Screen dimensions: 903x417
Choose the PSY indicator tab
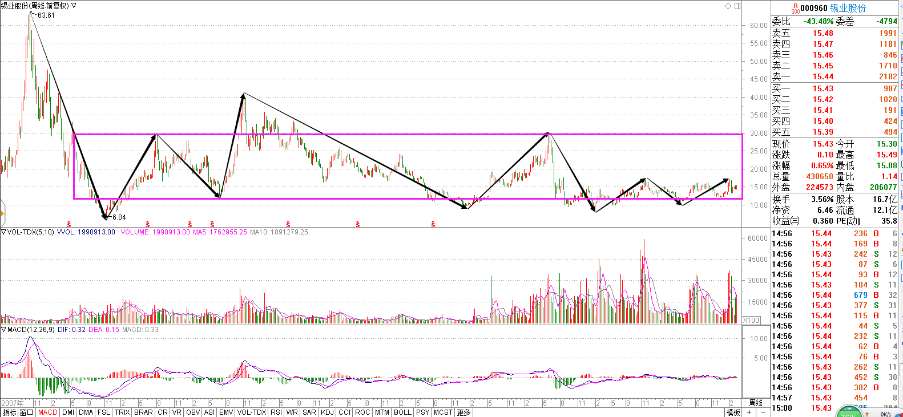click(422, 412)
